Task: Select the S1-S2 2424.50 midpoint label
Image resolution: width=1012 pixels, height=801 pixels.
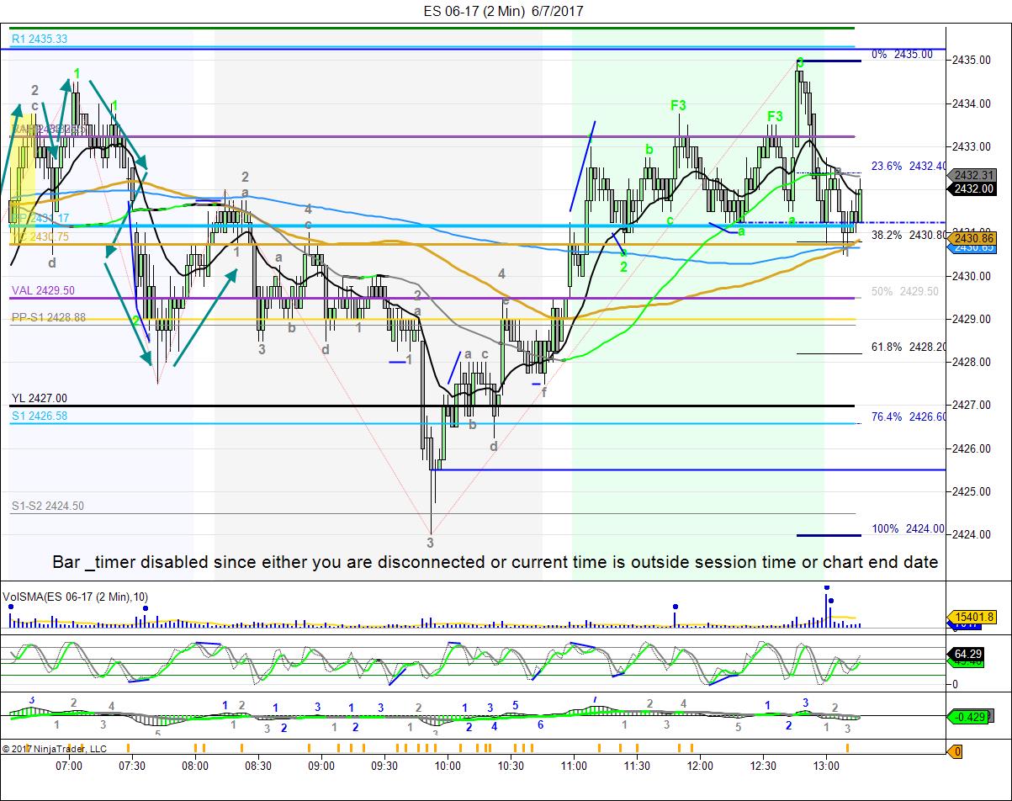Action: coord(47,507)
